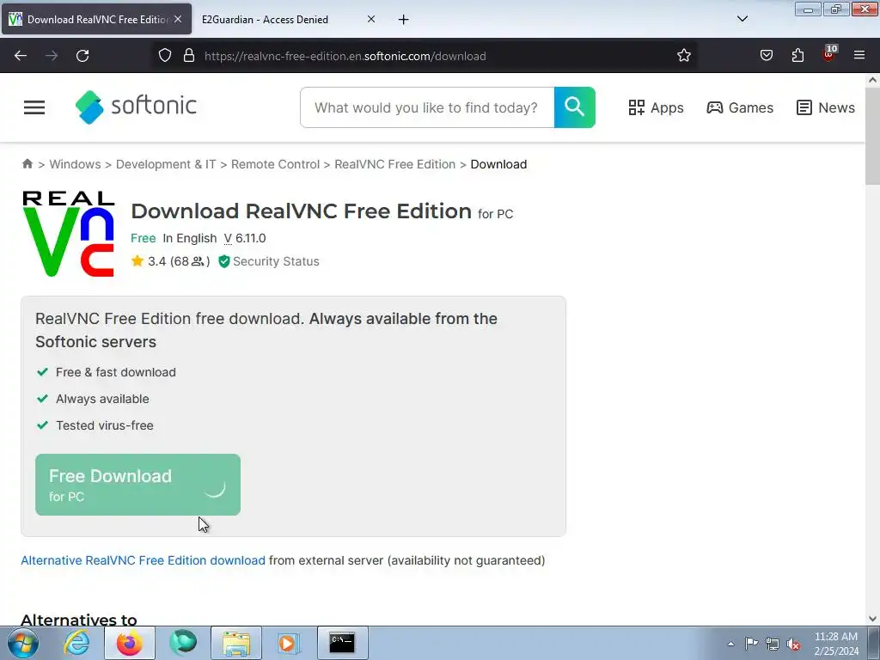
Task: Open the News section
Action: [x=826, y=107]
